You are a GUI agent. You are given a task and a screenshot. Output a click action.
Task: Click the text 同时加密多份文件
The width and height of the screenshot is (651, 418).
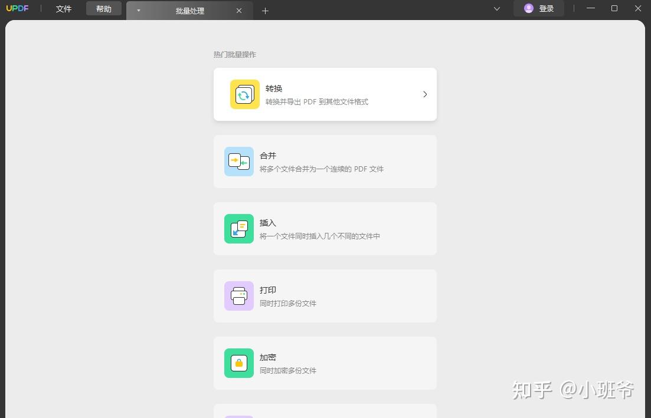coord(288,371)
